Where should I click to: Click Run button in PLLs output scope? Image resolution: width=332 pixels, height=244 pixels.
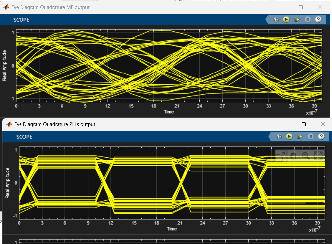click(x=289, y=137)
